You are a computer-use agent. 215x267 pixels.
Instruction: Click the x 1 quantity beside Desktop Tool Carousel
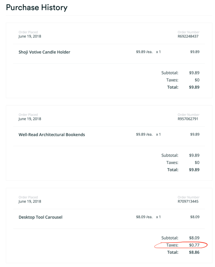(158, 217)
